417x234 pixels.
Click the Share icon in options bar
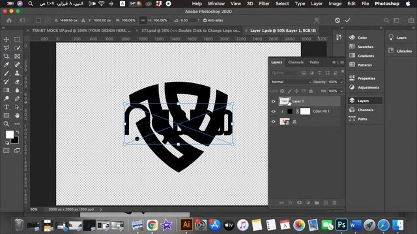click(411, 20)
